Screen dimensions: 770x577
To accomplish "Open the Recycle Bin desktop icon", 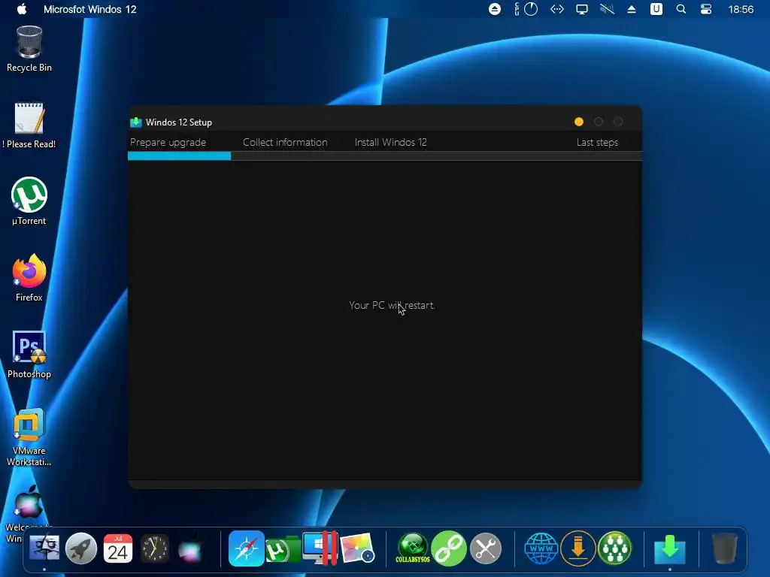I will (29, 49).
